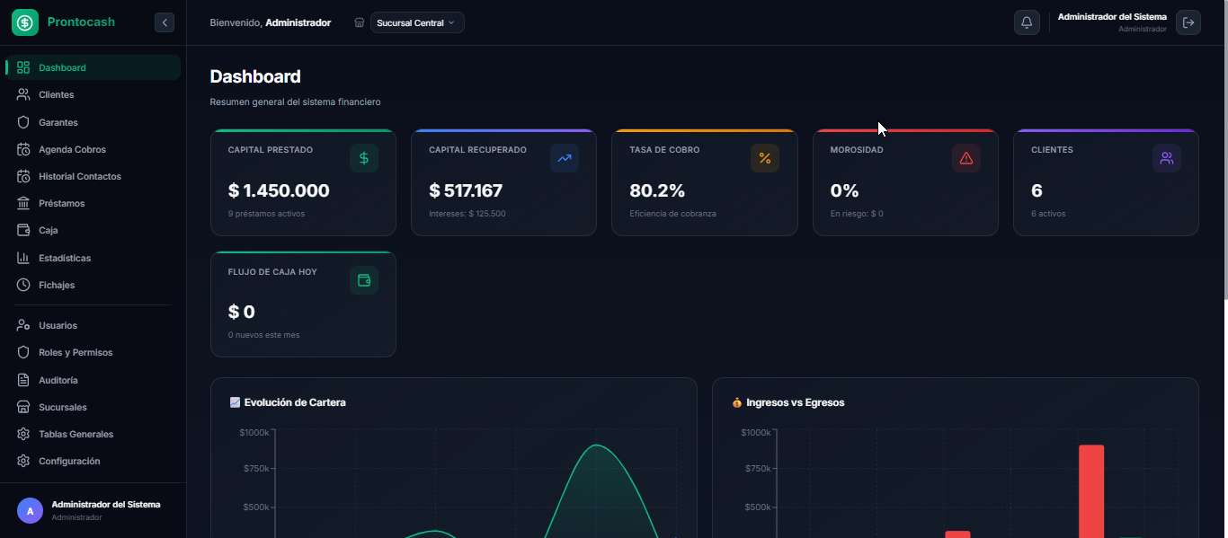The height and width of the screenshot is (538, 1228).
Task: Open the Estadísticas label in the sidebar
Action: pyautogui.click(x=65, y=258)
